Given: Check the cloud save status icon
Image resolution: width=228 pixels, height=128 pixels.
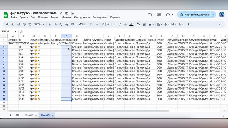Looking at the screenshot, I should pyautogui.click(x=72, y=13).
